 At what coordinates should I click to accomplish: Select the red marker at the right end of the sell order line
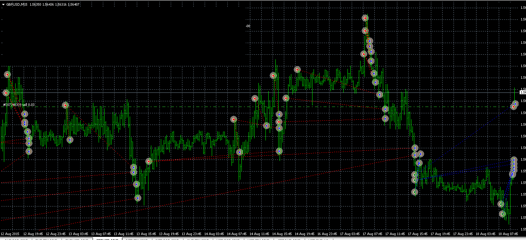(x=513, y=107)
